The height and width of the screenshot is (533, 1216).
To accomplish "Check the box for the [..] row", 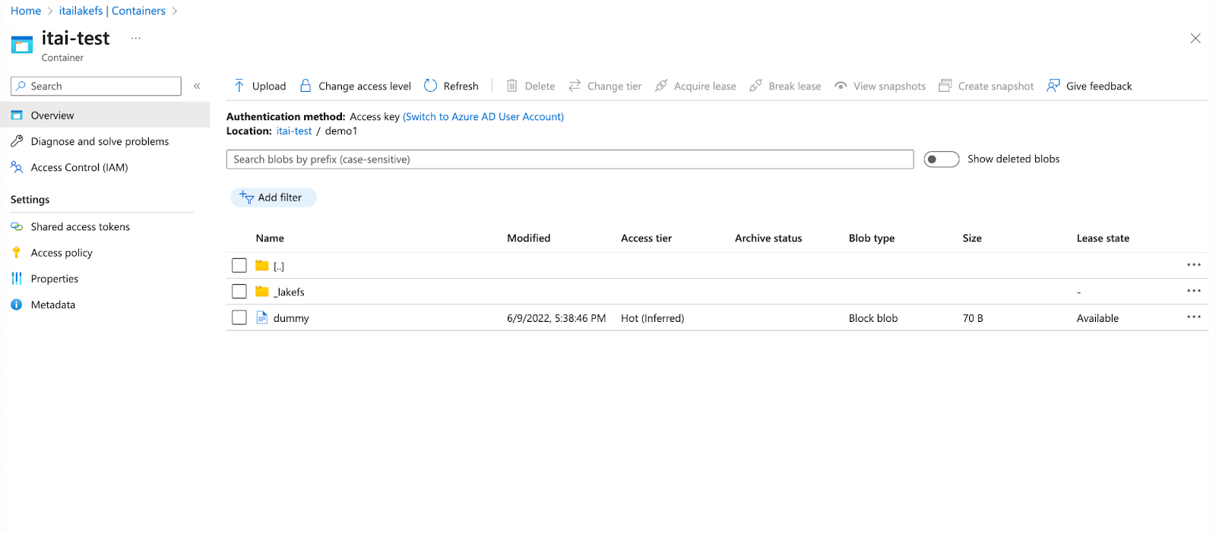I will point(239,266).
